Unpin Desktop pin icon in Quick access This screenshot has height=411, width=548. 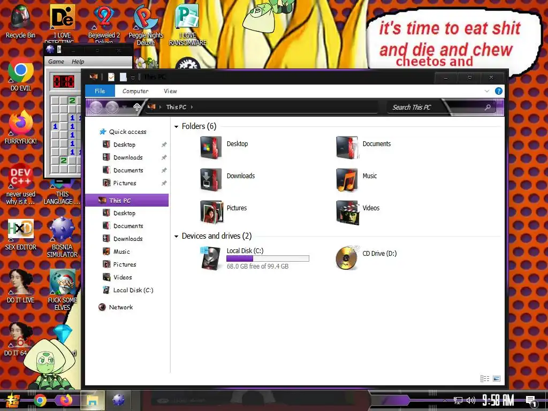(164, 144)
